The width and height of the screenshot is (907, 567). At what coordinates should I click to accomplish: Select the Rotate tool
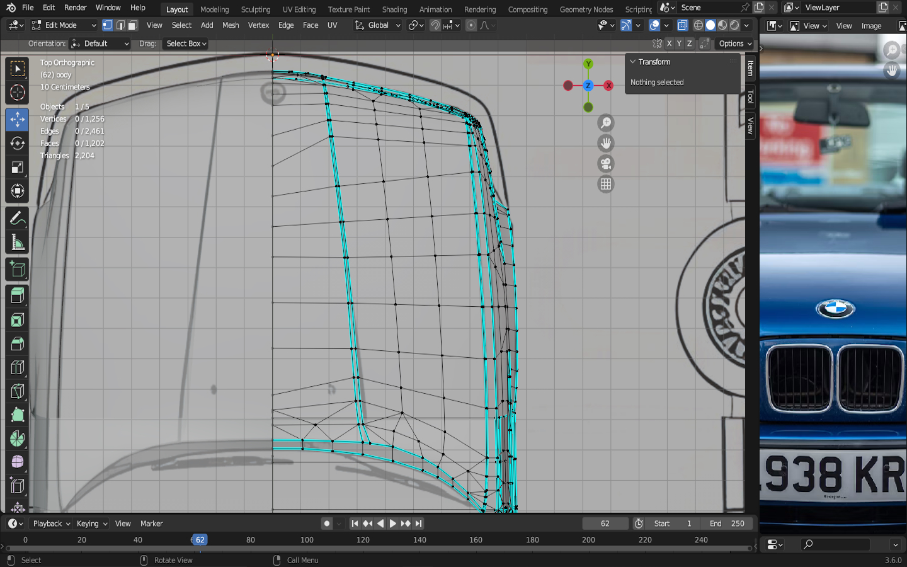pos(18,143)
